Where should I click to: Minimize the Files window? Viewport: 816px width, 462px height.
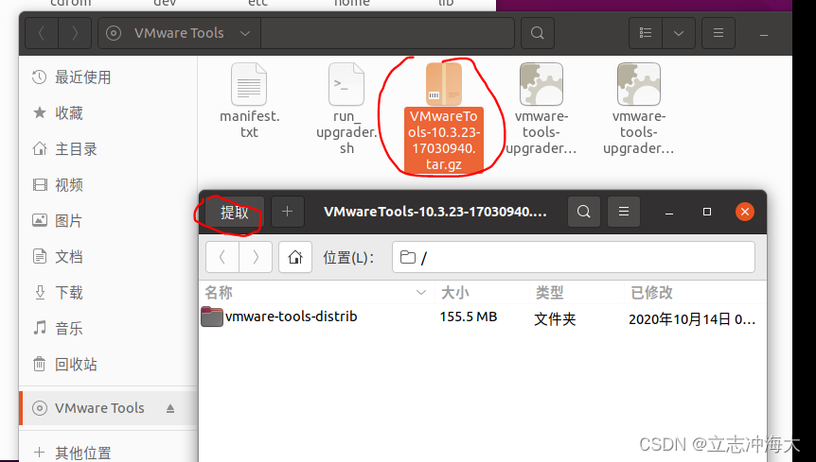click(x=763, y=35)
